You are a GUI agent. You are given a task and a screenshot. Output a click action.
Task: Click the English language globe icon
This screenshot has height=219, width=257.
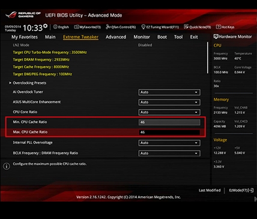point(55,27)
